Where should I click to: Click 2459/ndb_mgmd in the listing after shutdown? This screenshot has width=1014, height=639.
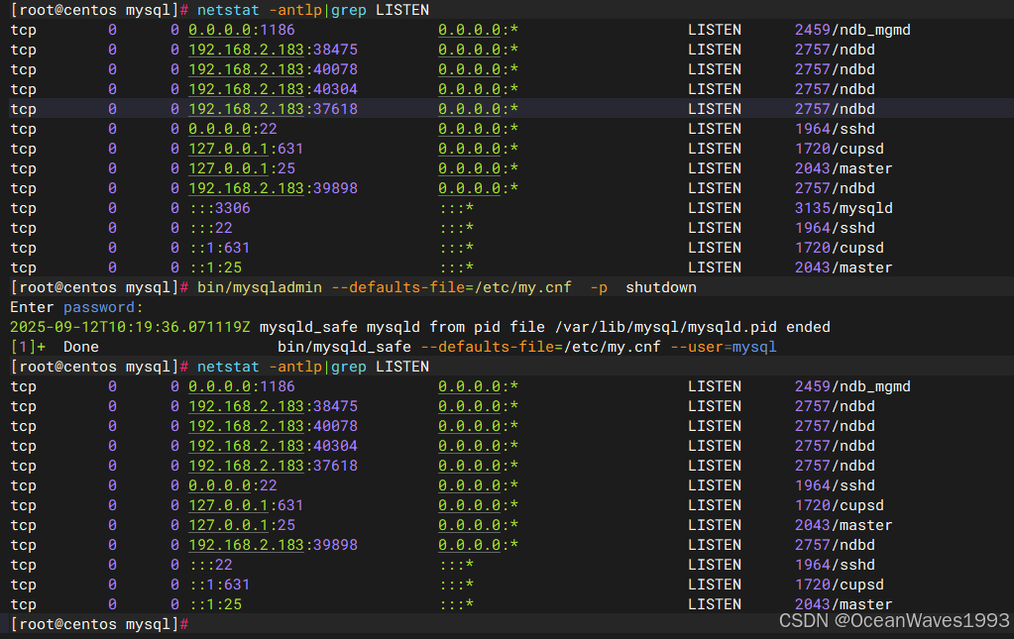click(x=852, y=386)
